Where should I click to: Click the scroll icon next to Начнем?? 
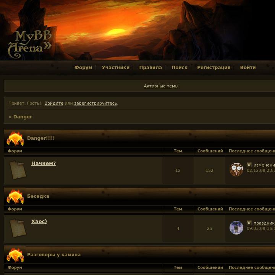click(x=18, y=170)
